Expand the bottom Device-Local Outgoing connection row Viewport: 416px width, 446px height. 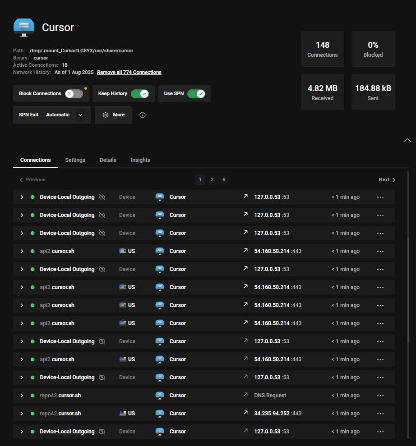[x=22, y=432]
